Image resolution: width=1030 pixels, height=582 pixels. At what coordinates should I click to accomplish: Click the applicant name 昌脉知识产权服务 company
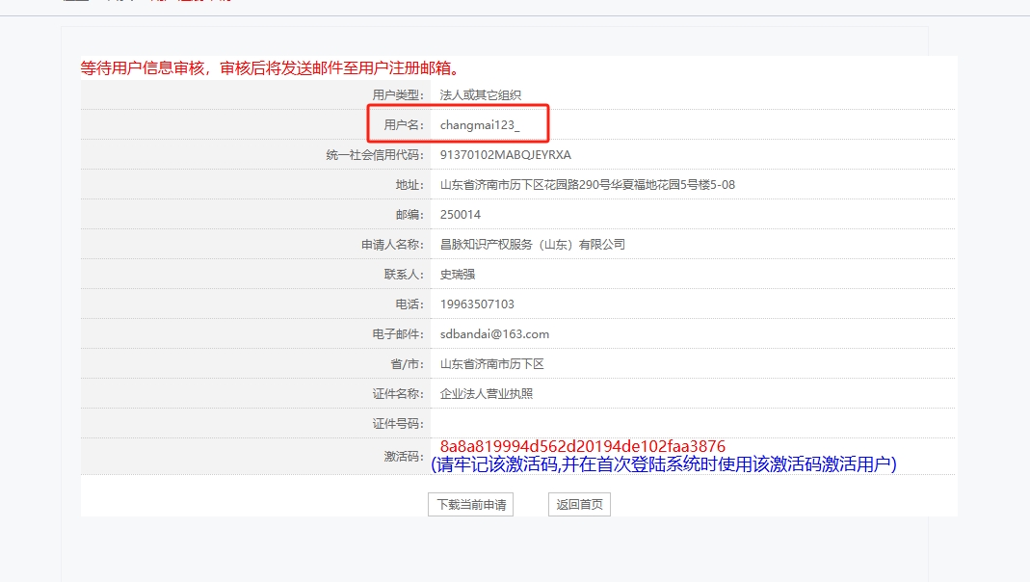532,245
